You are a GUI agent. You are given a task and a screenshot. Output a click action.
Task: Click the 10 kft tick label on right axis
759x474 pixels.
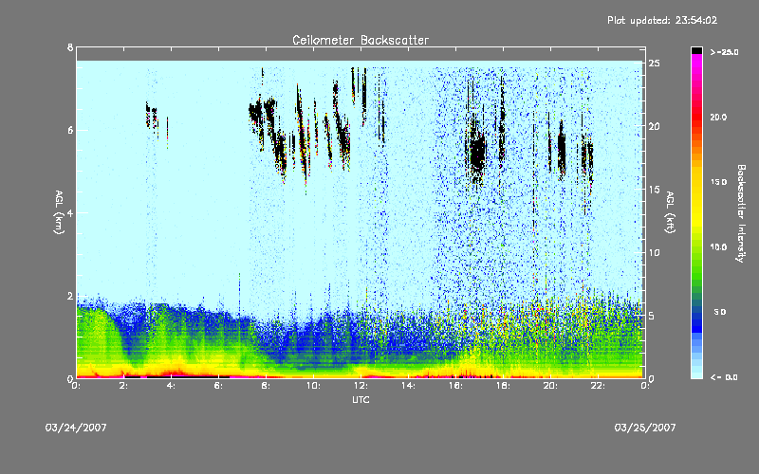tap(654, 252)
